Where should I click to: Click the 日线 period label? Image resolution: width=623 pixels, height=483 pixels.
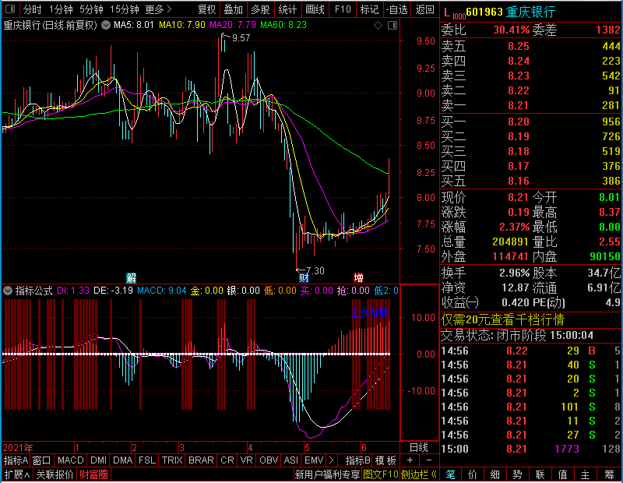[419, 448]
